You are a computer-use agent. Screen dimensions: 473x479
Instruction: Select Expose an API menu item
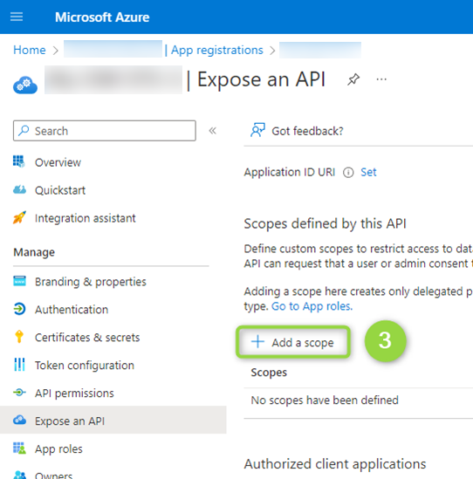click(113, 420)
